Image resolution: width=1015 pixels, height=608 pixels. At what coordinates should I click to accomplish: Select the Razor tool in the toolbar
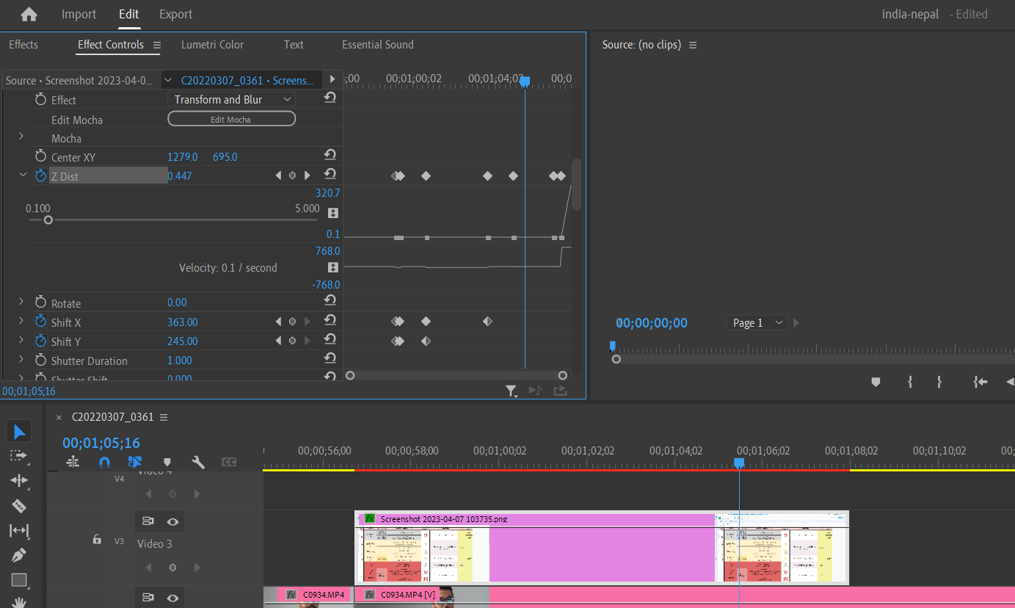[x=20, y=506]
